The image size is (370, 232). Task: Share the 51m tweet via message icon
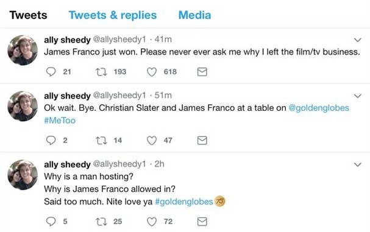202,141
